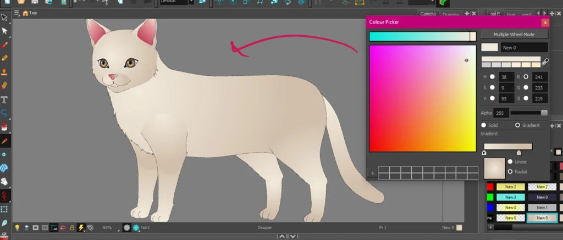Click the padlock icon in status bar
This screenshot has width=563, height=240.
point(72,227)
